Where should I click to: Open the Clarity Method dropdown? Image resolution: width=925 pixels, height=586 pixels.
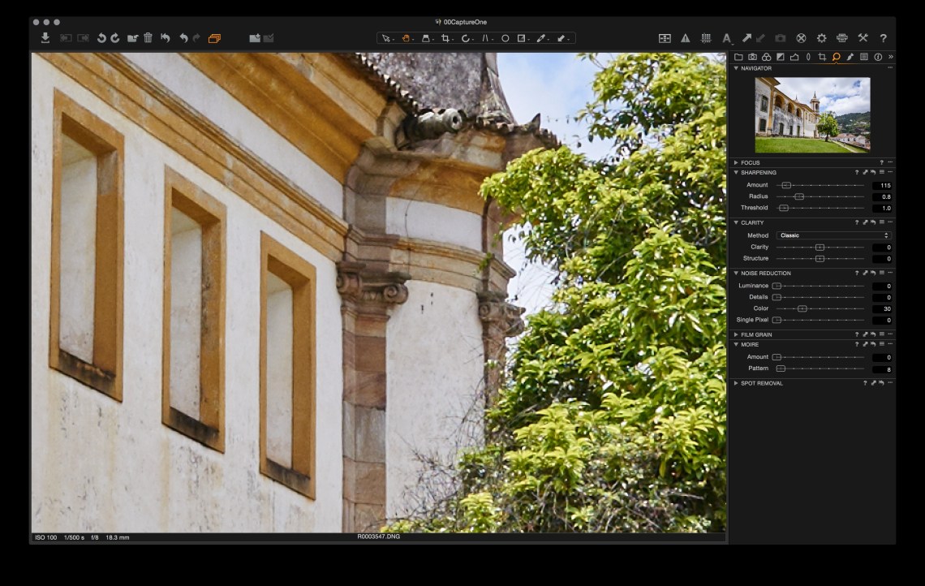pos(833,235)
